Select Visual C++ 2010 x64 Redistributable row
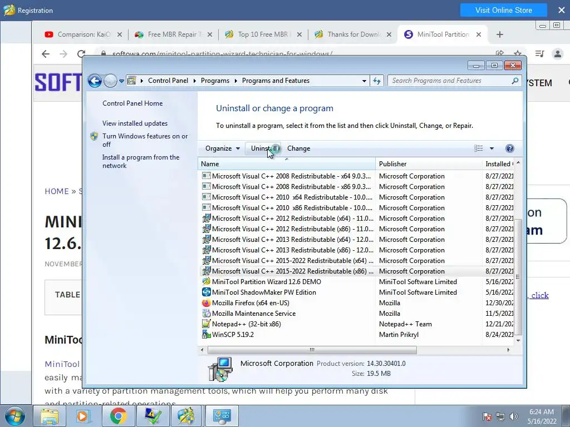 tap(357, 197)
